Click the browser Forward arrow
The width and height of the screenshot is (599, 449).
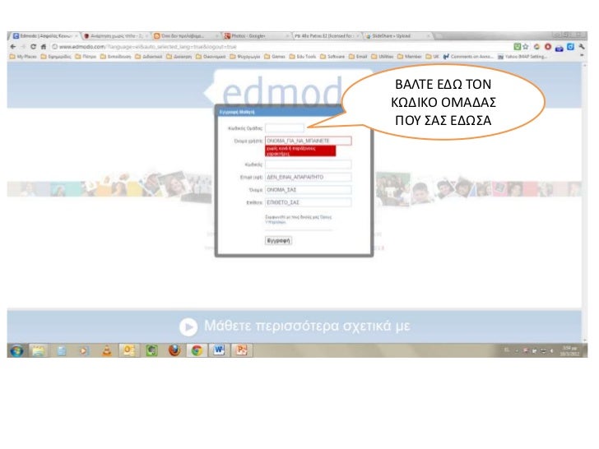point(23,47)
